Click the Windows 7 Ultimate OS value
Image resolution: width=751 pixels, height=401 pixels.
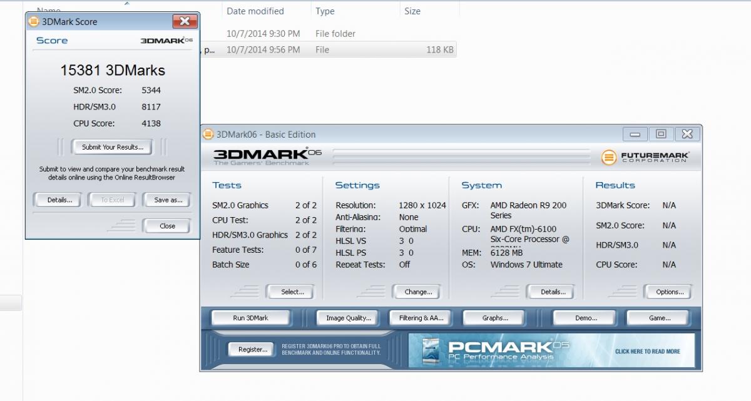[526, 265]
